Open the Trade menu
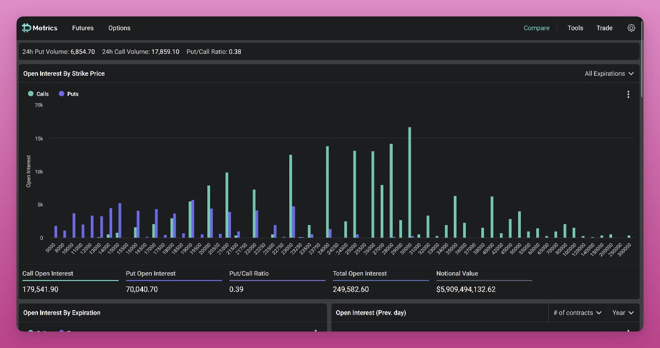Screen dimensions: 660x348 point(604,28)
